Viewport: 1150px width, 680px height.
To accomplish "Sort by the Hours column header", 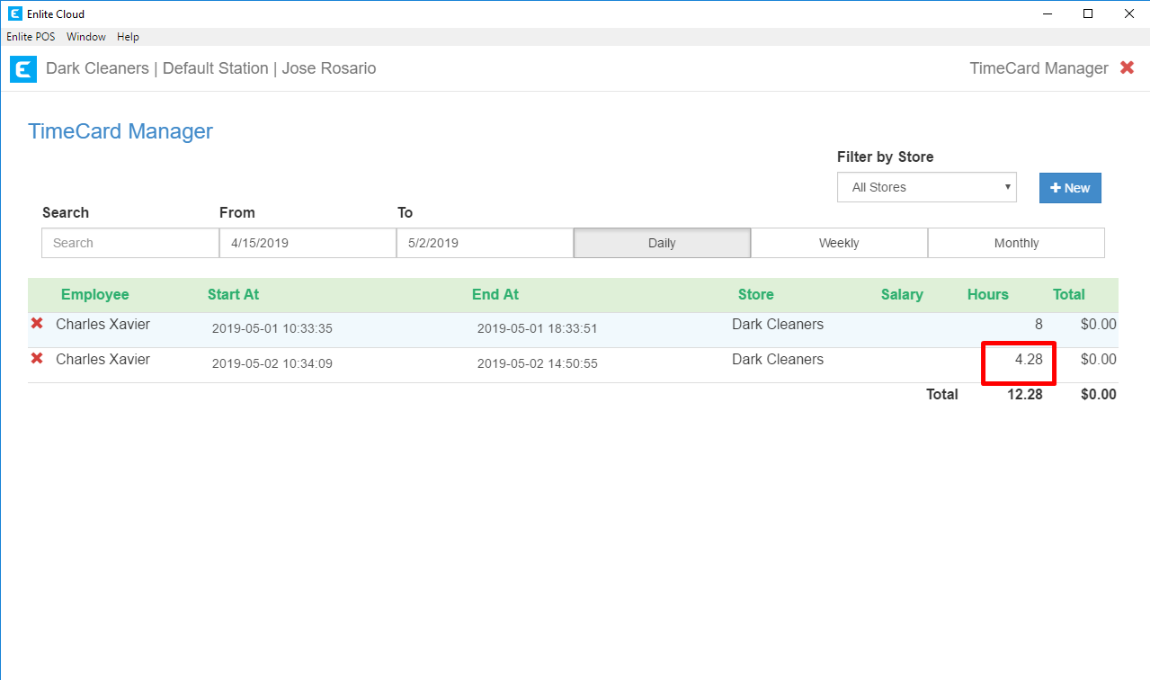I will (988, 295).
